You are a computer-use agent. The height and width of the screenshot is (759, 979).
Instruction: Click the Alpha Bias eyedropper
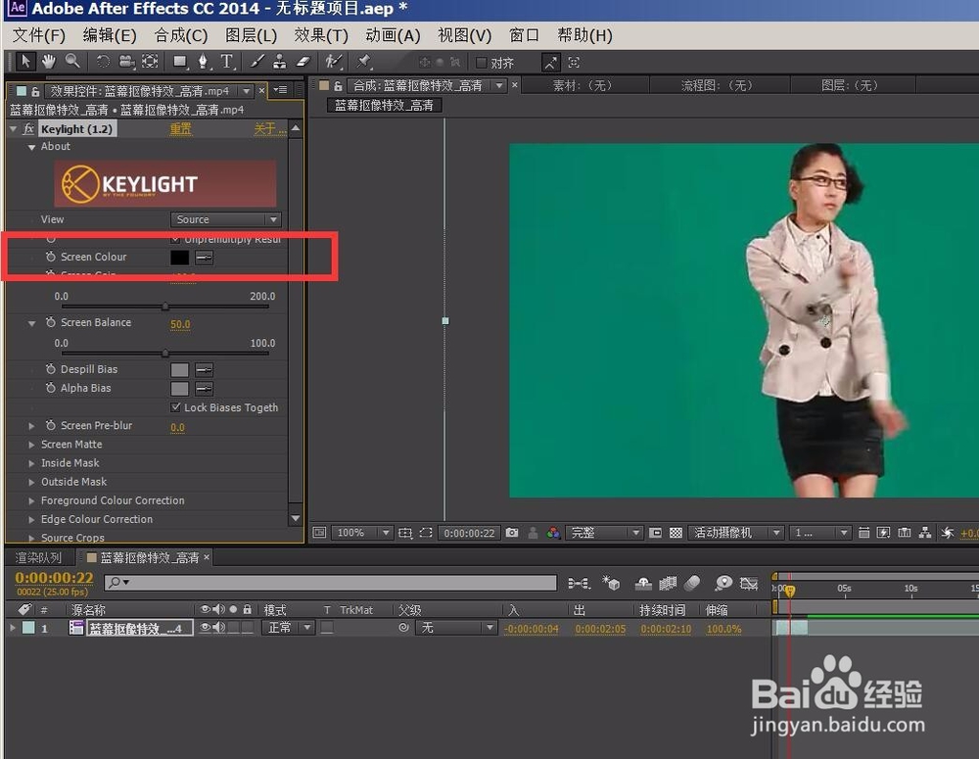coord(204,389)
